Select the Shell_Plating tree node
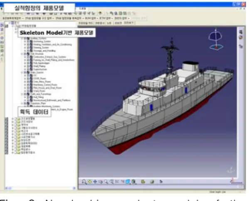Screen dimensions: 249x201 click(x=39, y=66)
